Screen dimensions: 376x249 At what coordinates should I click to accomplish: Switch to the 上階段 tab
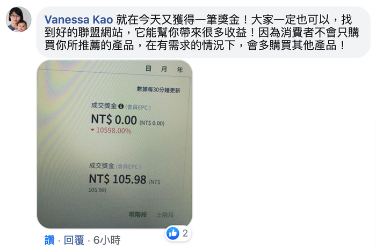tap(165, 215)
